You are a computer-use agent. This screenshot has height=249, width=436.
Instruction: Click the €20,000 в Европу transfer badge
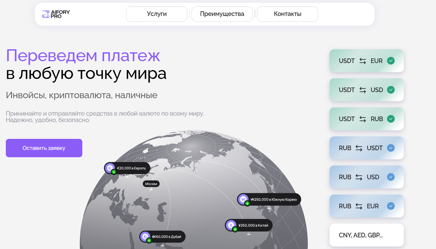[131, 168]
